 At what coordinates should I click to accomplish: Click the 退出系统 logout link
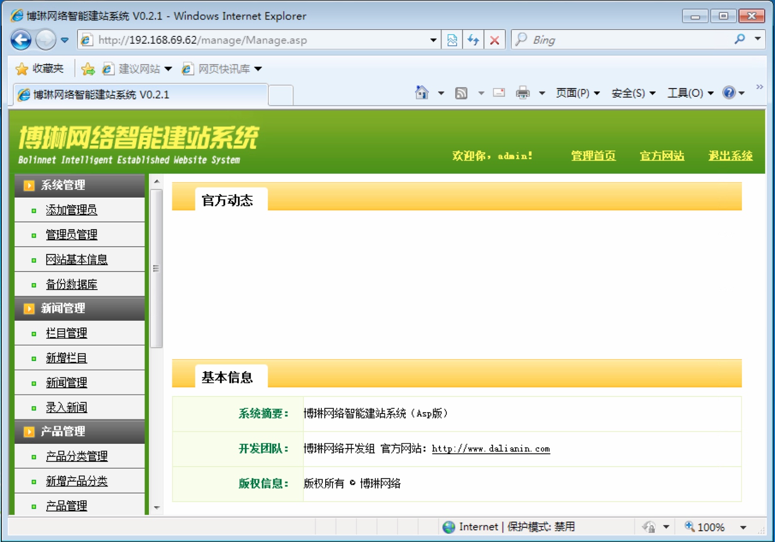730,156
